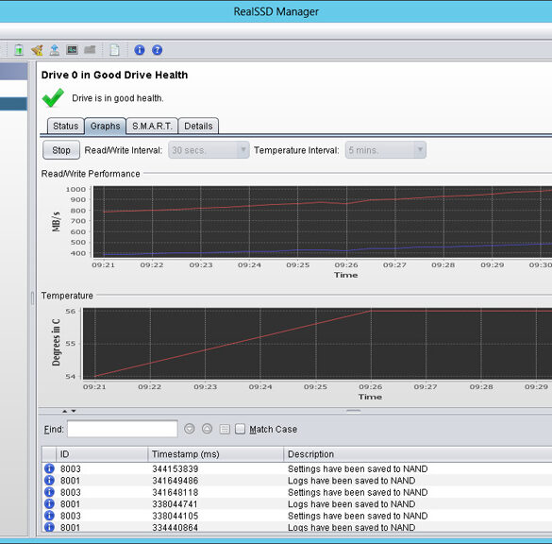Image resolution: width=552 pixels, height=544 pixels.
Task: Click the vertical splitter handle beside sidebar
Action: [32, 298]
